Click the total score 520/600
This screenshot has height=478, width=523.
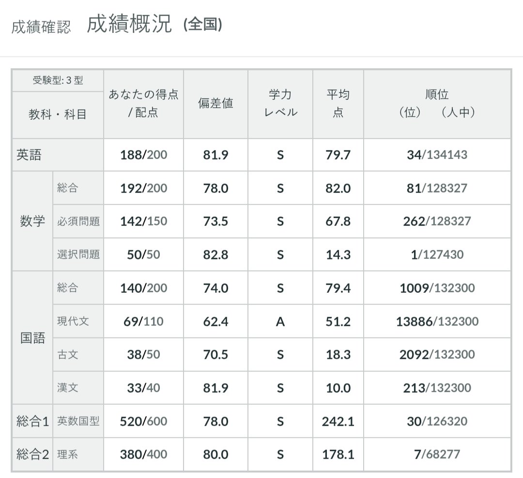[x=143, y=421]
